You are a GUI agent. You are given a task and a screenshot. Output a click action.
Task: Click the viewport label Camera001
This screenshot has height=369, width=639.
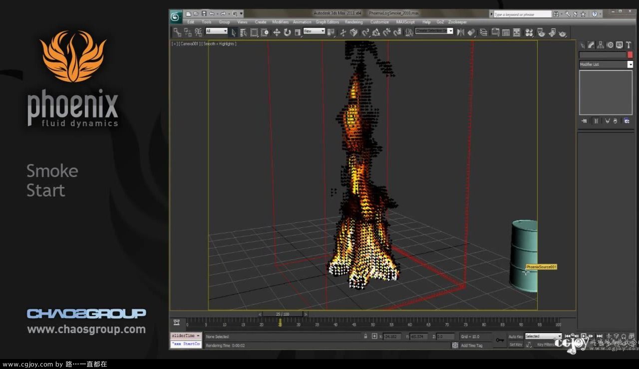(189, 44)
